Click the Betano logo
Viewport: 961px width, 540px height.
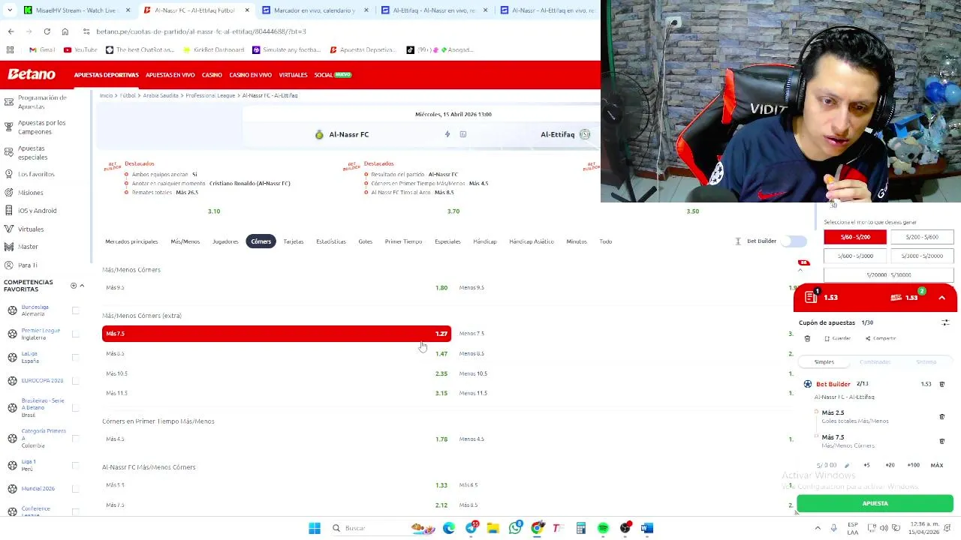coord(32,74)
